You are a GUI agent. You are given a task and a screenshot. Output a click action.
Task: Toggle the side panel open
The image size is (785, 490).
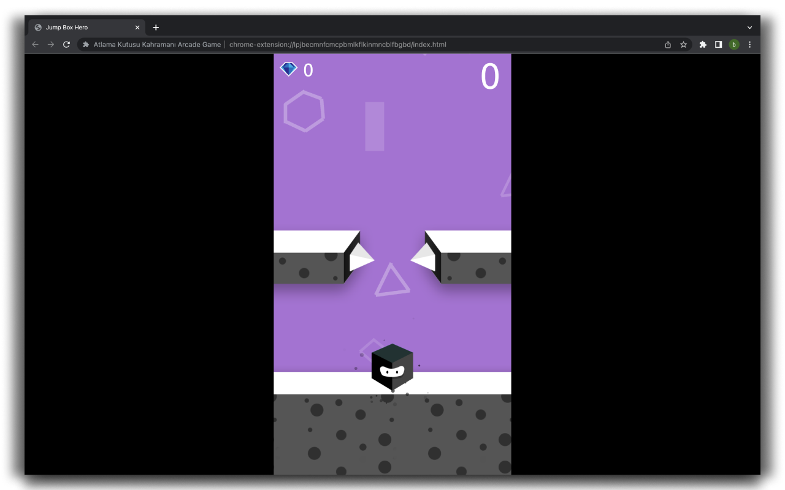[x=718, y=44]
